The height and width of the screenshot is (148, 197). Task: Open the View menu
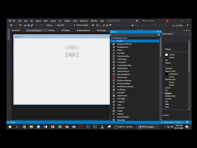[x=26, y=21]
